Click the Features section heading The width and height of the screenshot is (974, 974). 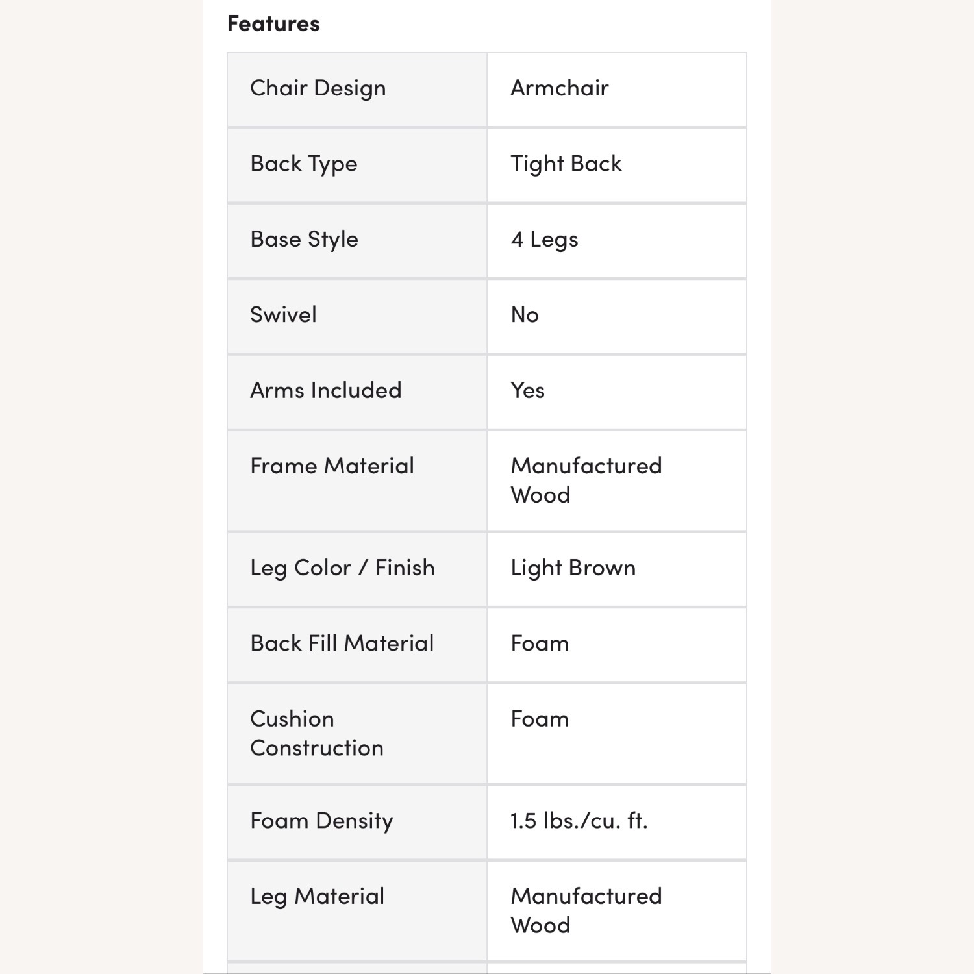pos(273,24)
